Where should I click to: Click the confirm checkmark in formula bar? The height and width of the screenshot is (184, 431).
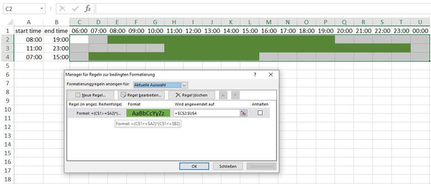(x=75, y=9)
